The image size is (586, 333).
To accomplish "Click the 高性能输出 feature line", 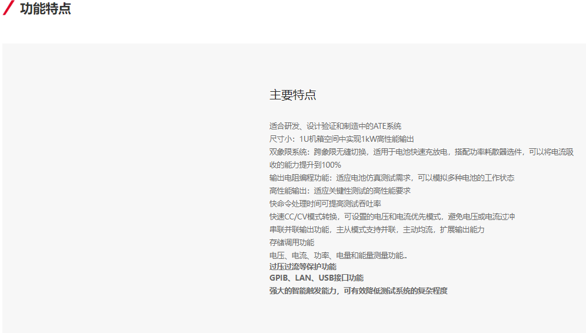I will tap(339, 191).
